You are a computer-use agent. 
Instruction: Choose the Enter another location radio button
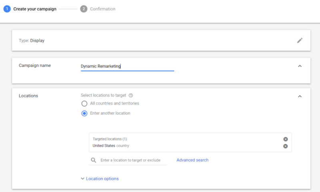[84, 113]
